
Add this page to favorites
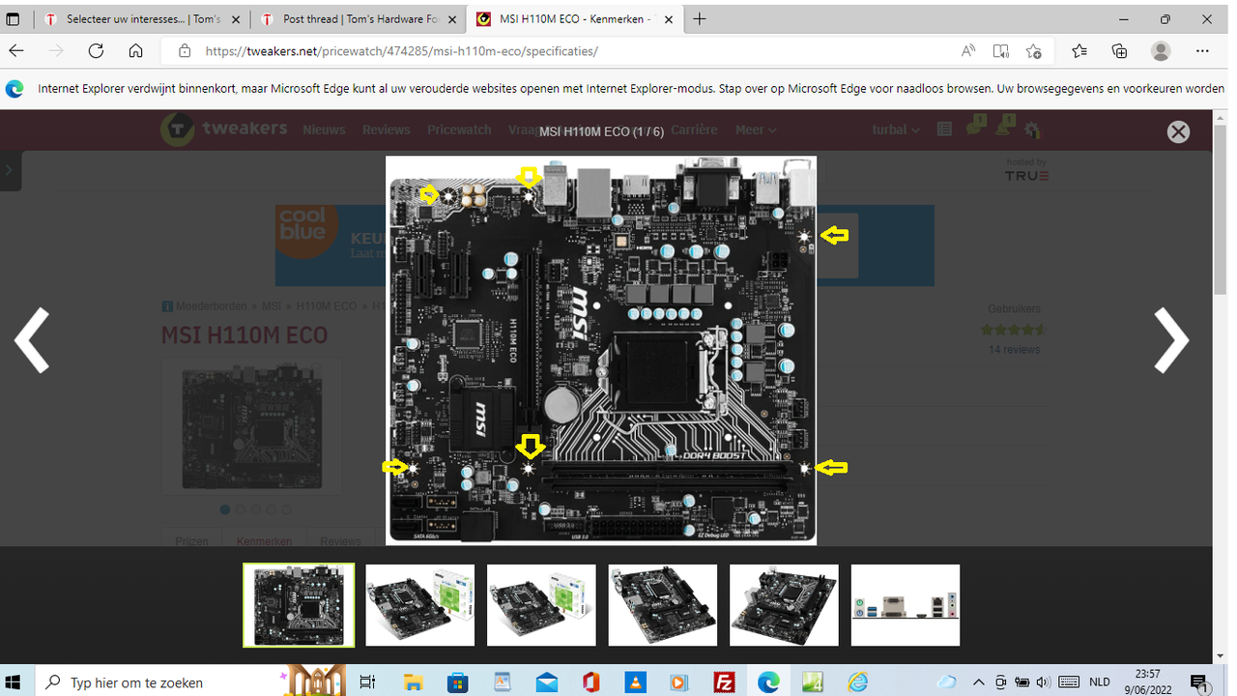coord(1034,51)
